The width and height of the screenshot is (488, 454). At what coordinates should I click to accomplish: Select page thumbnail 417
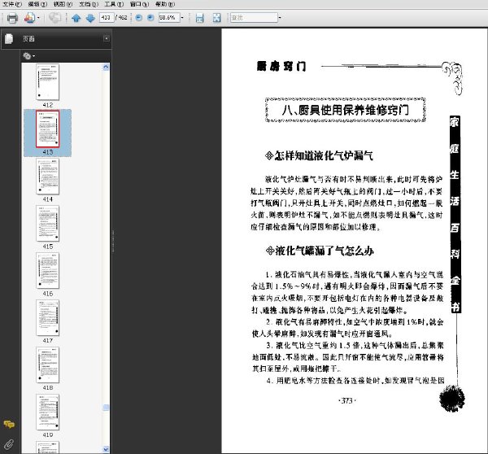pos(48,317)
